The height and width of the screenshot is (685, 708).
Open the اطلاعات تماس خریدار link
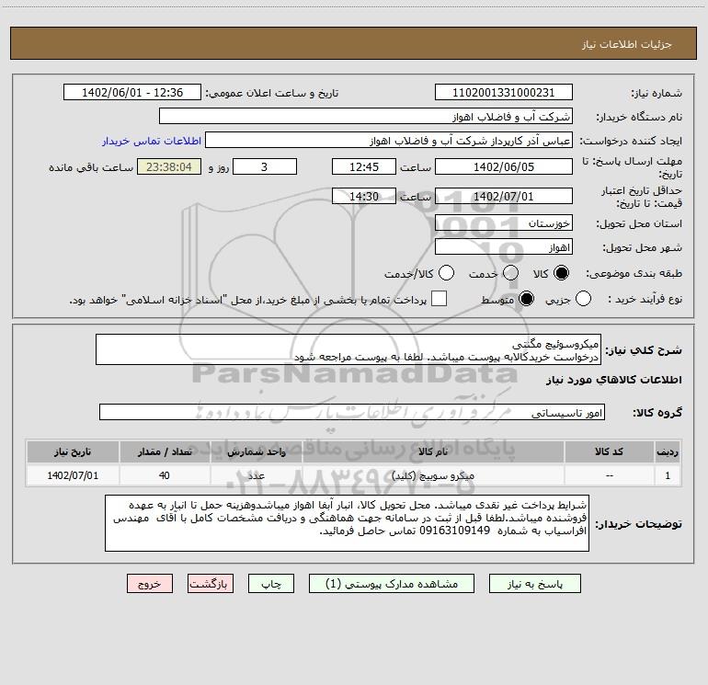(152, 141)
